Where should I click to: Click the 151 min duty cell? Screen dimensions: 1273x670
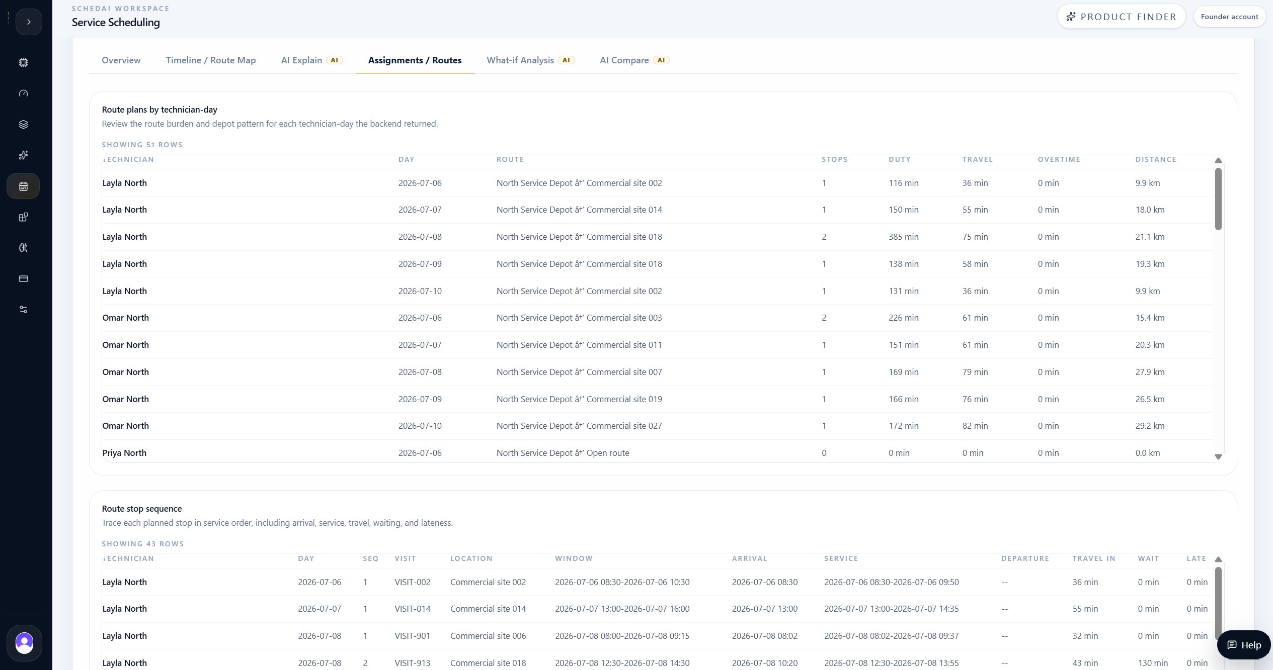pos(903,345)
